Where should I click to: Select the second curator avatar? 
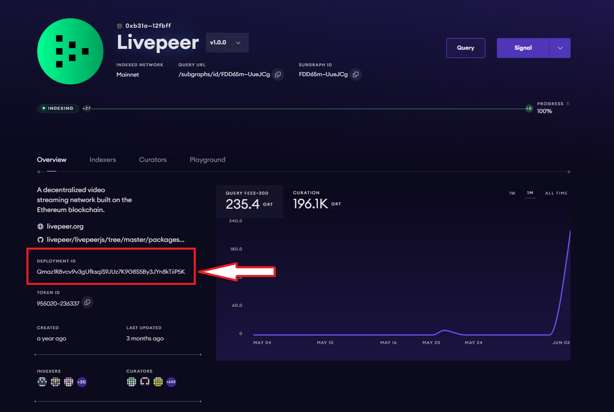(145, 382)
